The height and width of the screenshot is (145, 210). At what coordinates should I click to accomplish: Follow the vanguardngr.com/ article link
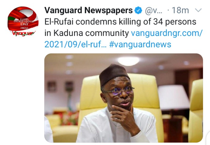click(167, 33)
